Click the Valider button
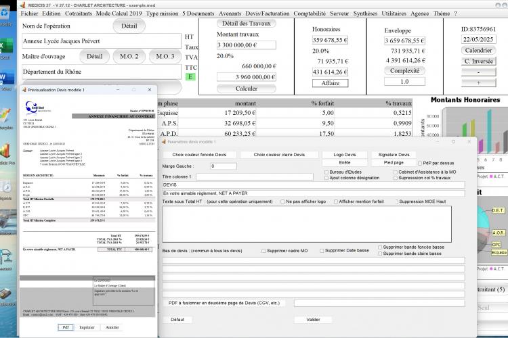The image size is (508, 338). pos(313,320)
